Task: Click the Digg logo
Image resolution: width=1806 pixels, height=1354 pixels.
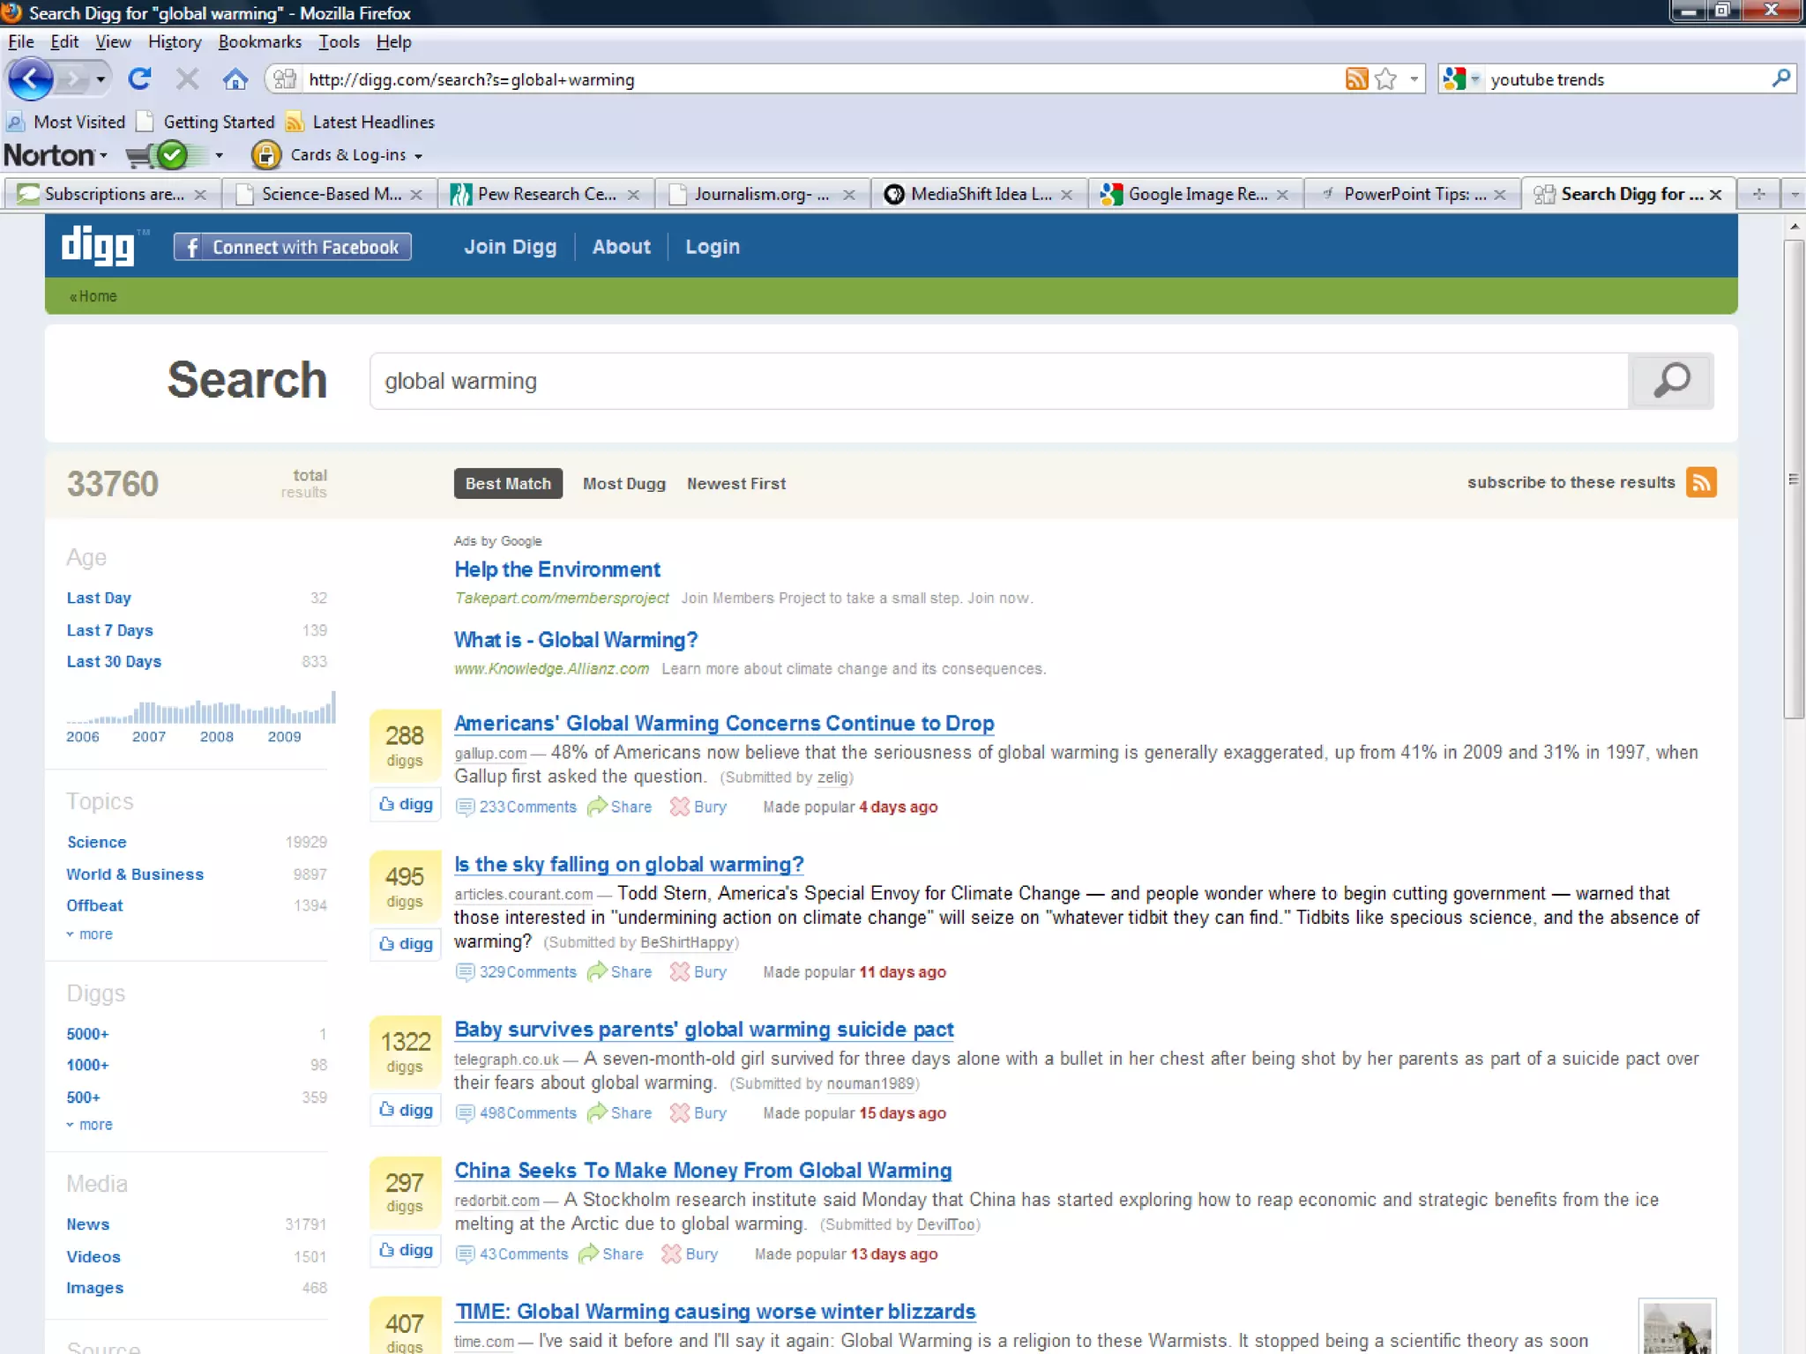Action: 99,246
